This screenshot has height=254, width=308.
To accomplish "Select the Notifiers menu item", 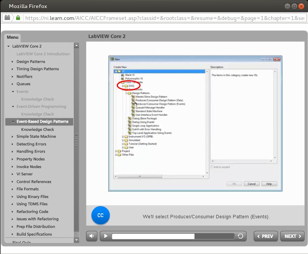I will tap(24, 76).
